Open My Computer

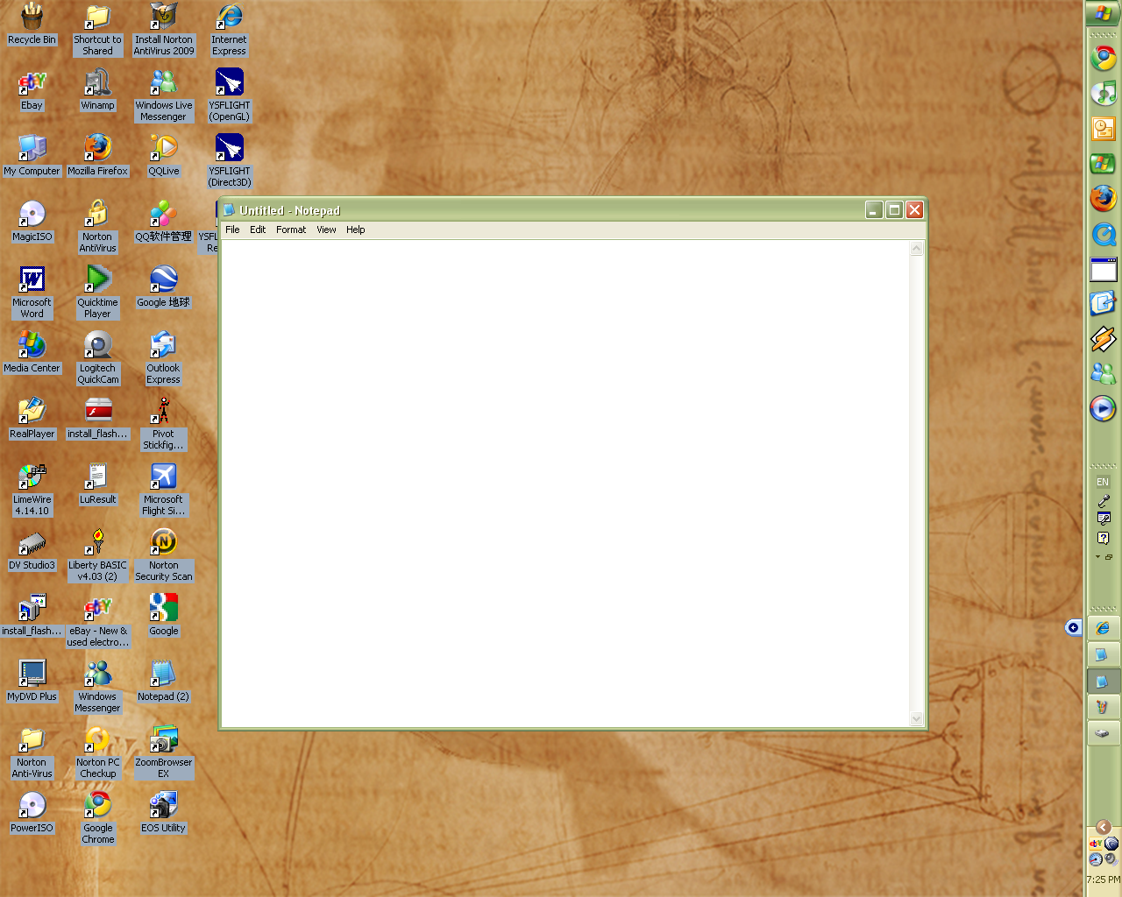pyautogui.click(x=32, y=149)
